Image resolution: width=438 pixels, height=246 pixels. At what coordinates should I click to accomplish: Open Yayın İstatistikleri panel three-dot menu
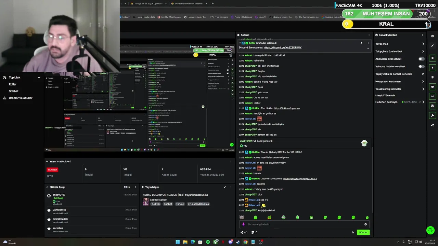coord(231,161)
